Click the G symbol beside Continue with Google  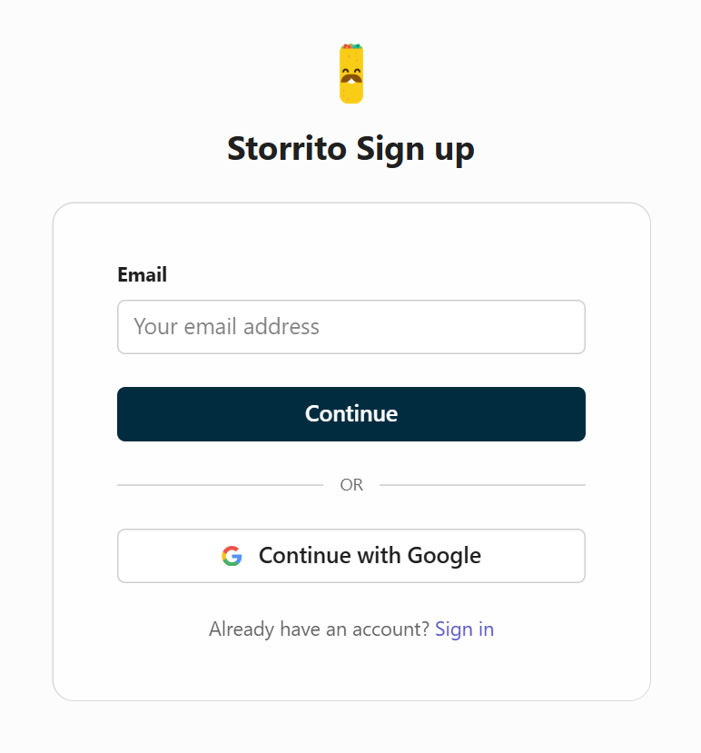[x=232, y=555]
